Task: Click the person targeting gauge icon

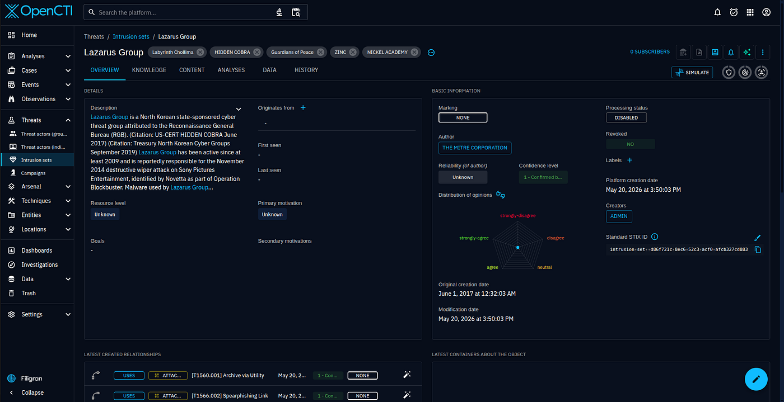Action: [761, 72]
